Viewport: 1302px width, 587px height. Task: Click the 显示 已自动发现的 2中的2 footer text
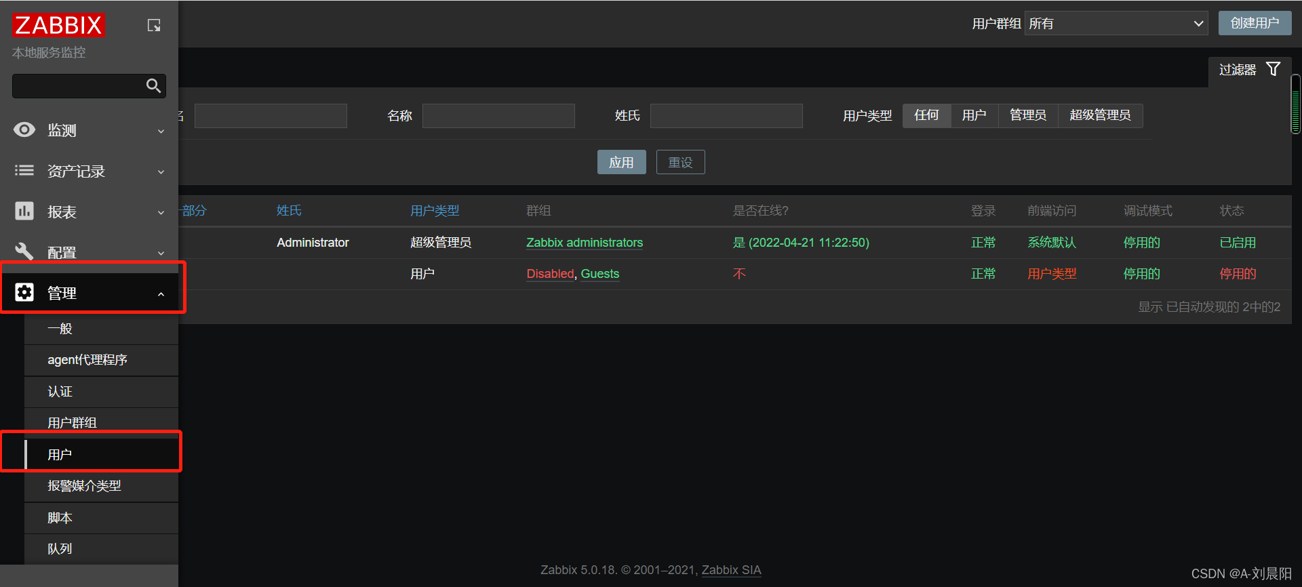(1209, 307)
